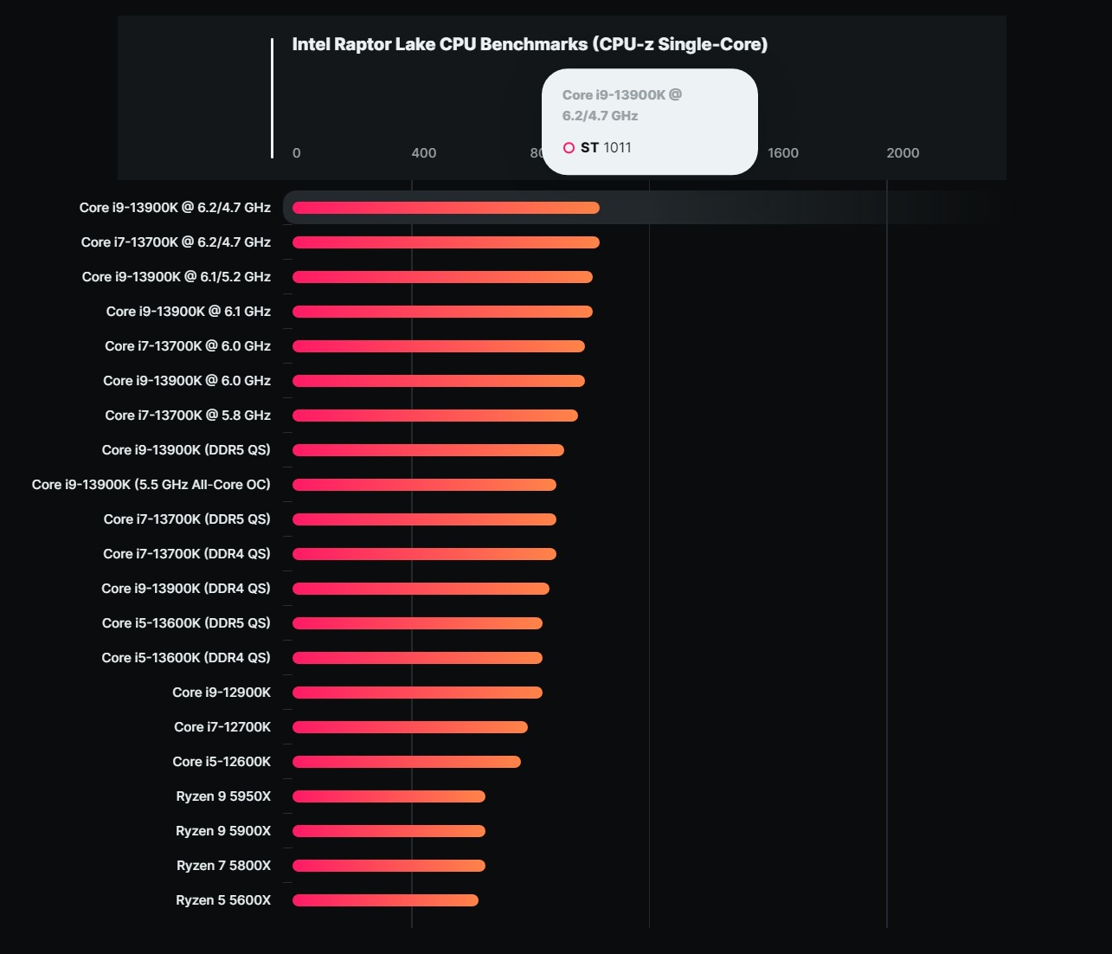Click the Intel Raptor Lake chart title
Viewport: 1112px width, 954px height.
tap(530, 44)
